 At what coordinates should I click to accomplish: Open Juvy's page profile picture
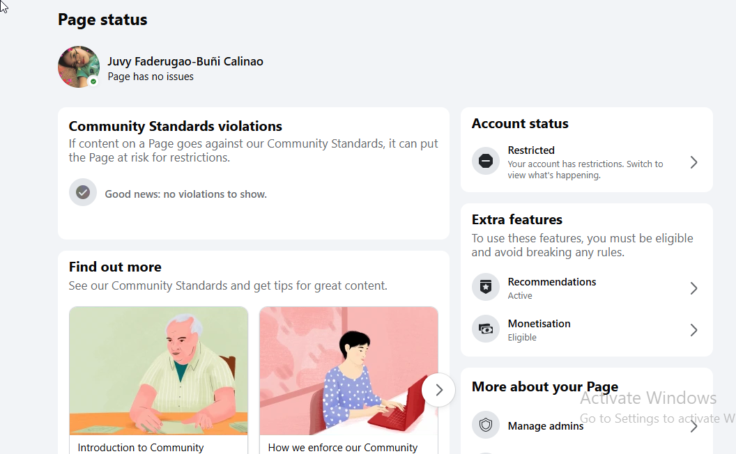pos(78,67)
